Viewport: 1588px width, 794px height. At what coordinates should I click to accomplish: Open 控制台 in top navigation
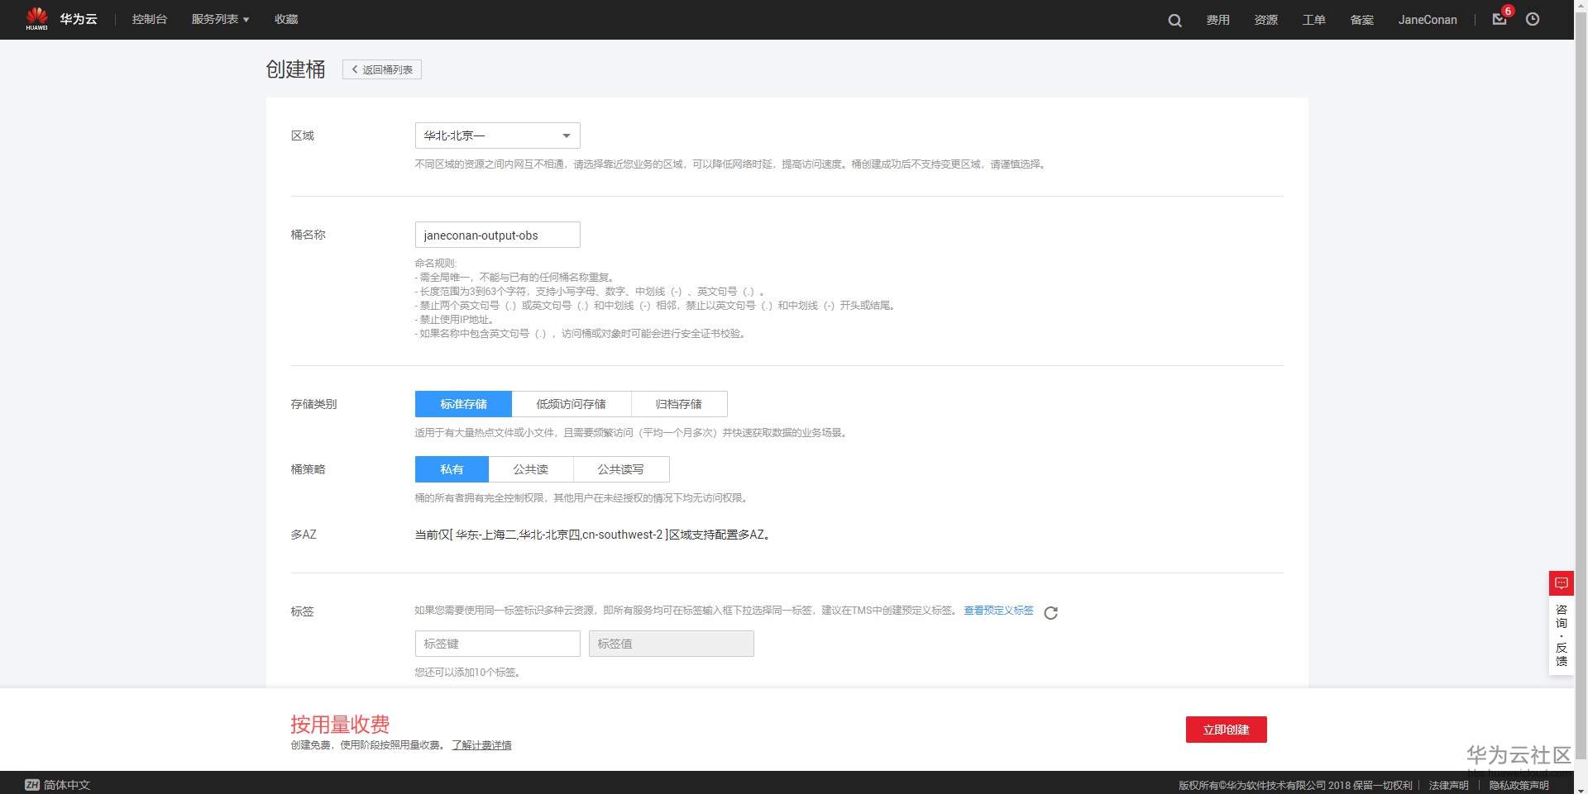pyautogui.click(x=150, y=19)
